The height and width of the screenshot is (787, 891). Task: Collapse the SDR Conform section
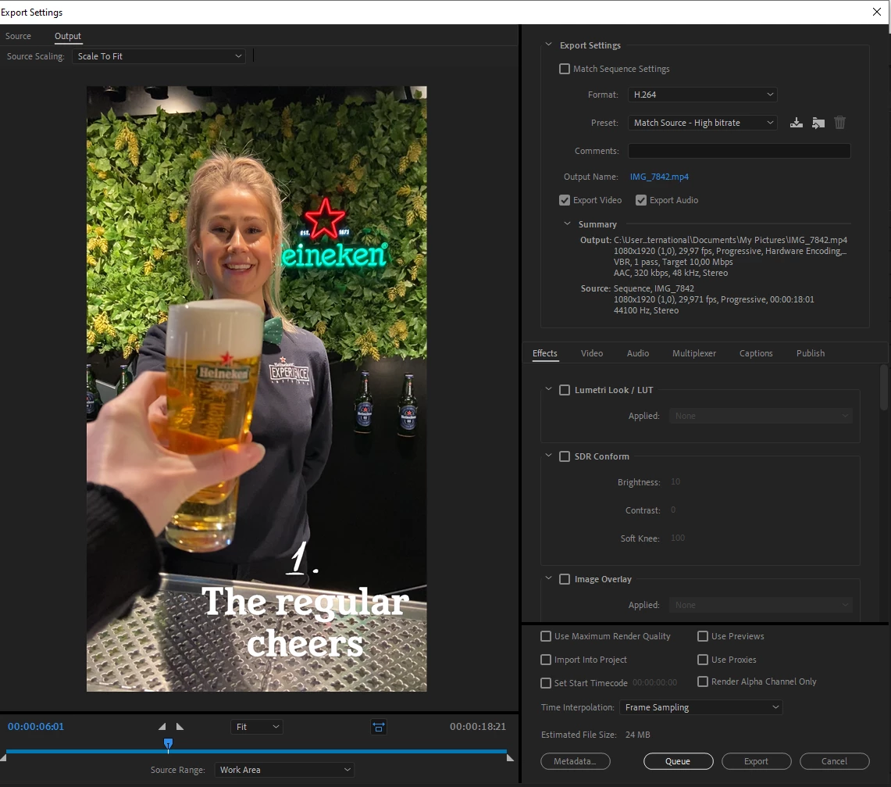[548, 456]
